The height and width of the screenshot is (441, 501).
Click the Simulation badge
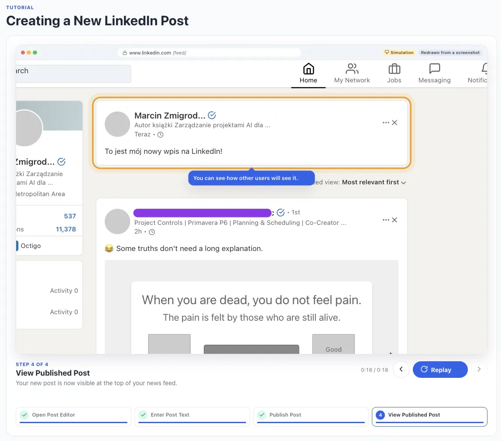click(x=399, y=53)
